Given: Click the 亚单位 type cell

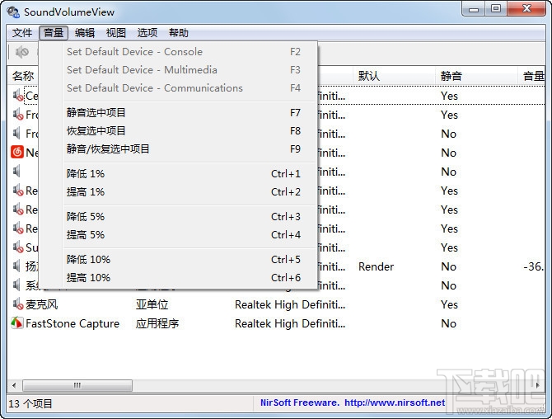Looking at the screenshot, I should click(152, 304).
